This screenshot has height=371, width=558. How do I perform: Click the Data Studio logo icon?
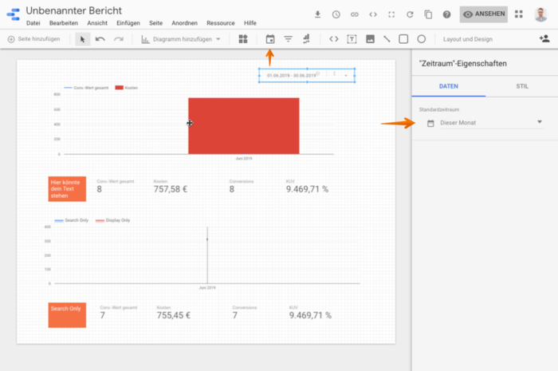(14, 14)
